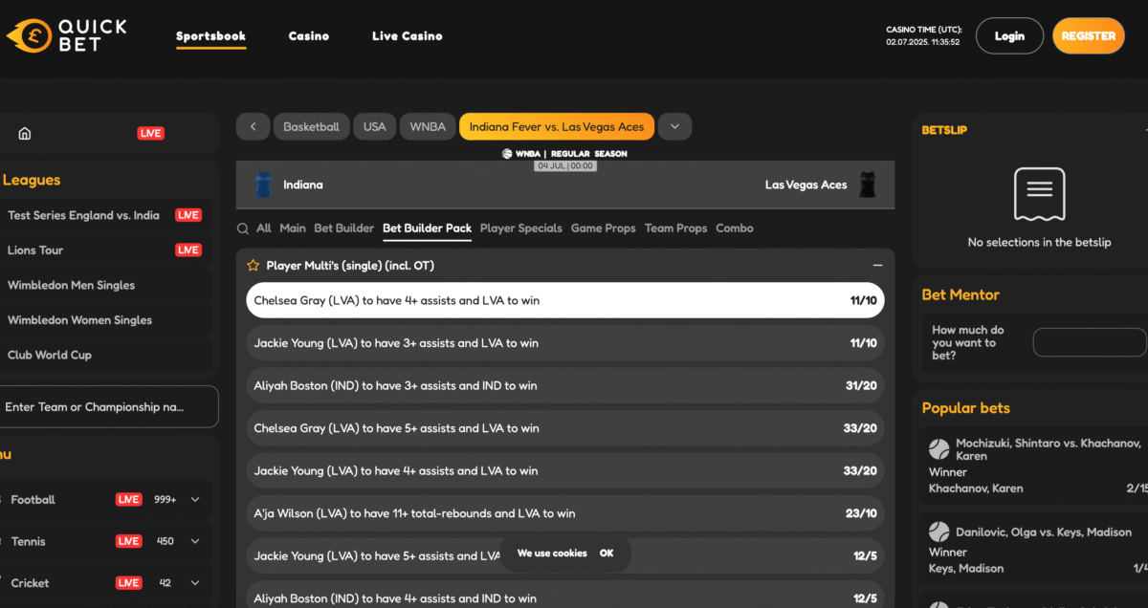Viewport: 1148px width, 608px height.
Task: Switch to the Combo tab
Action: [x=735, y=228]
